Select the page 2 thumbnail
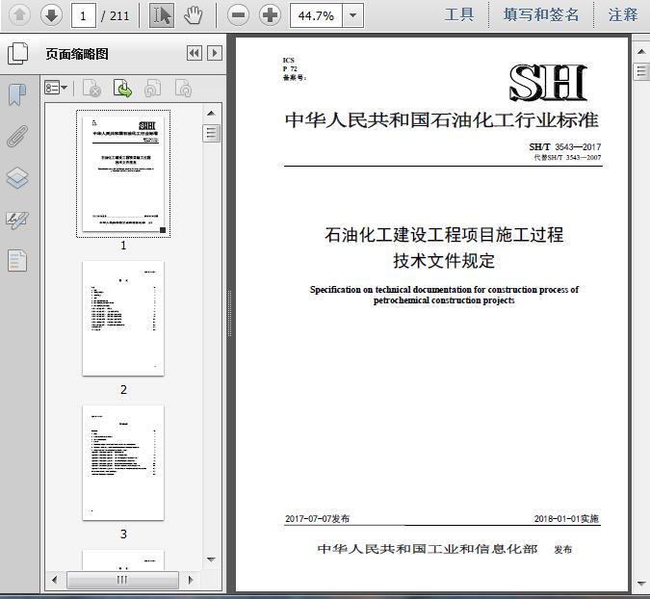 coord(123,319)
